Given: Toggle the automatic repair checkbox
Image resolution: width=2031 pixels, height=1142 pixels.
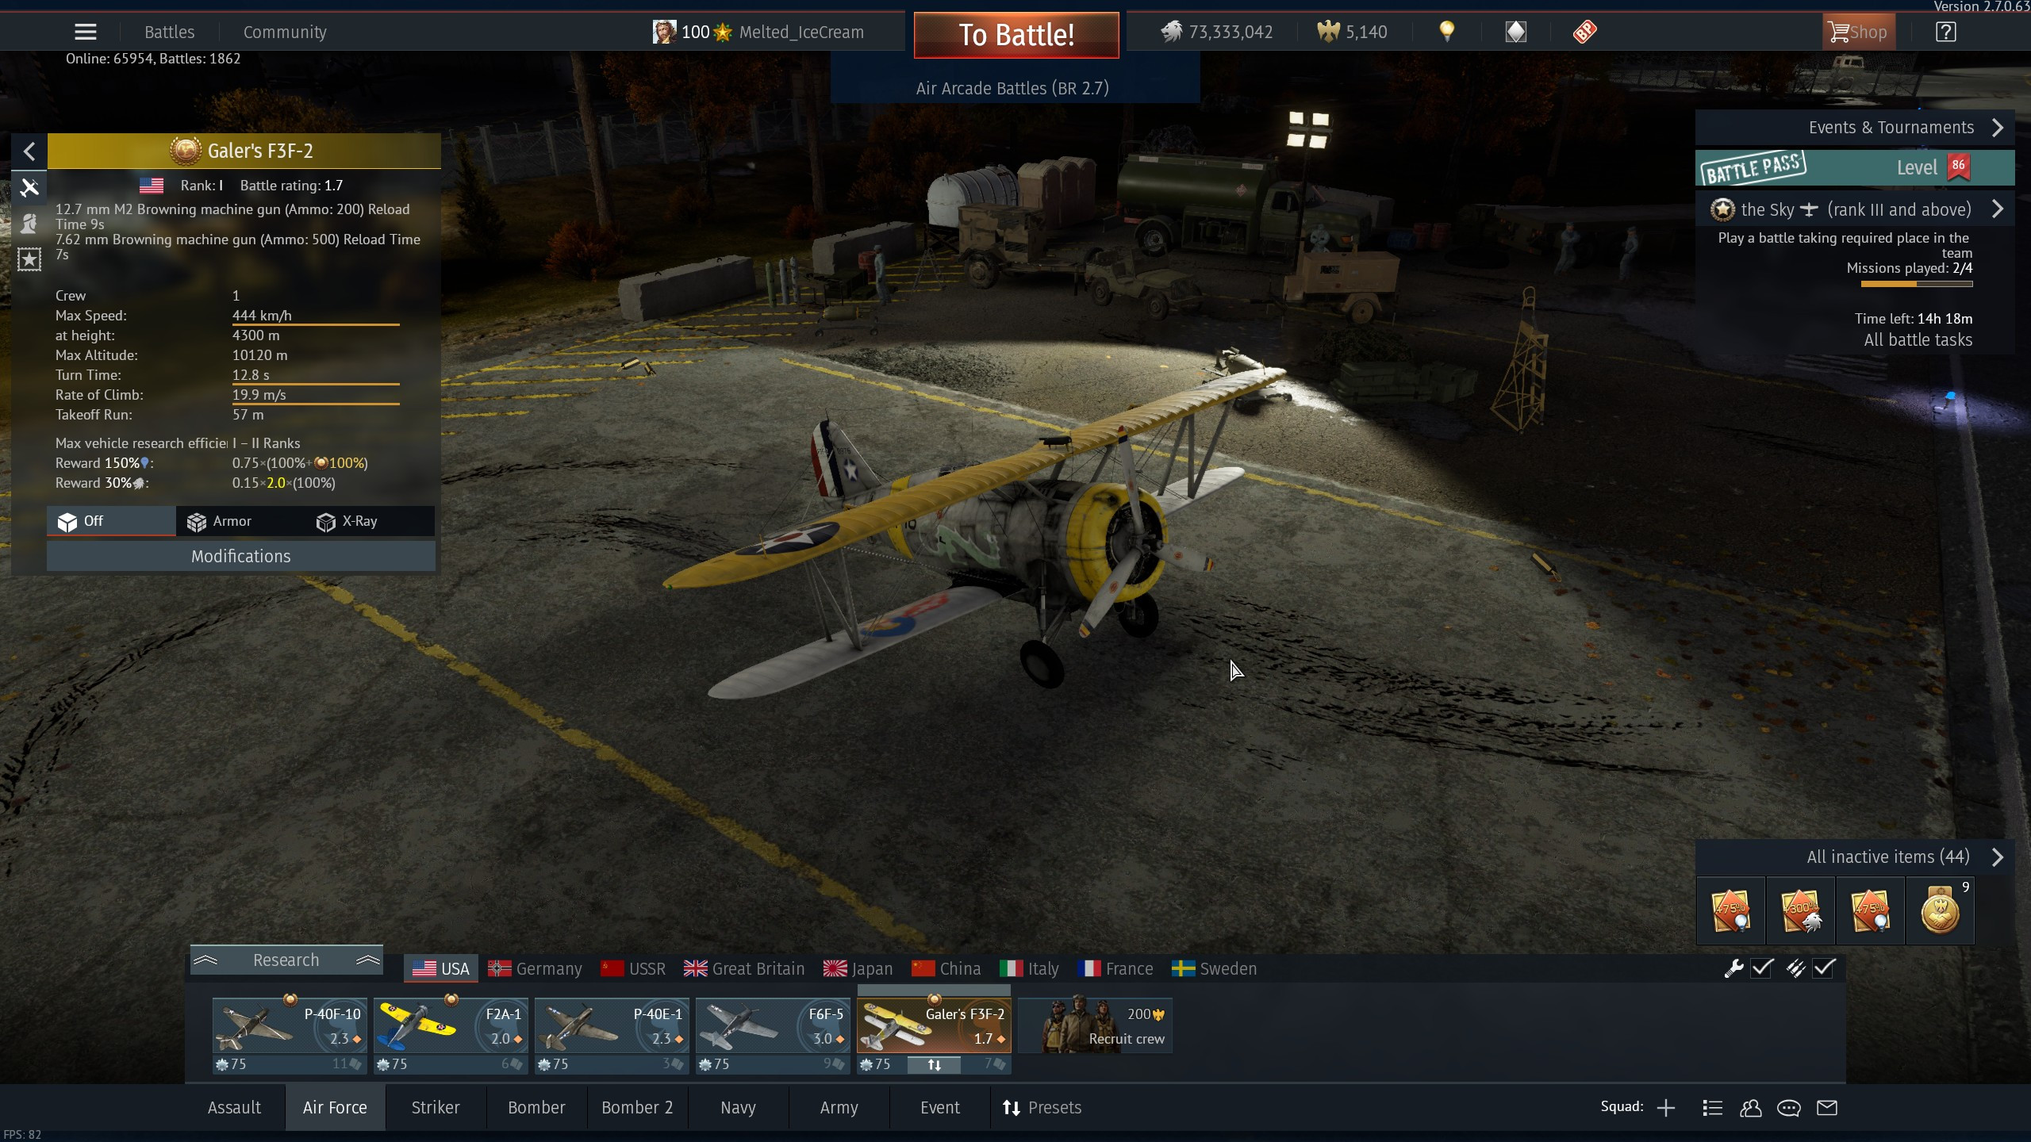Looking at the screenshot, I should 1762,968.
